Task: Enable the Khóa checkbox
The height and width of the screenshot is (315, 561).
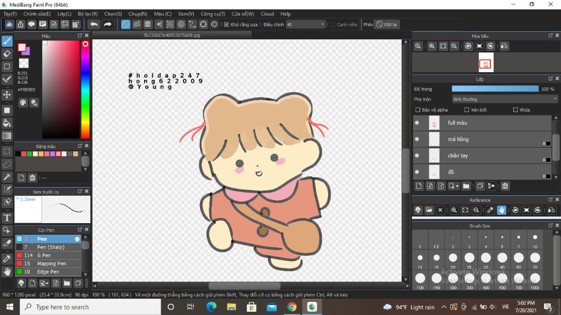Action: coord(516,109)
